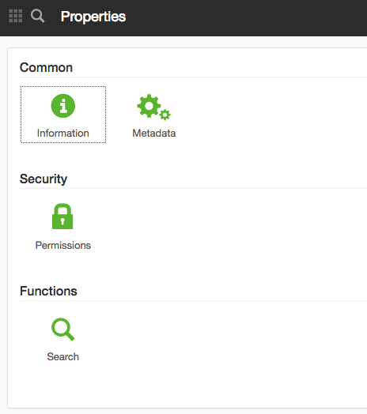Select the Security section heading
The width and height of the screenshot is (367, 414).
point(44,179)
